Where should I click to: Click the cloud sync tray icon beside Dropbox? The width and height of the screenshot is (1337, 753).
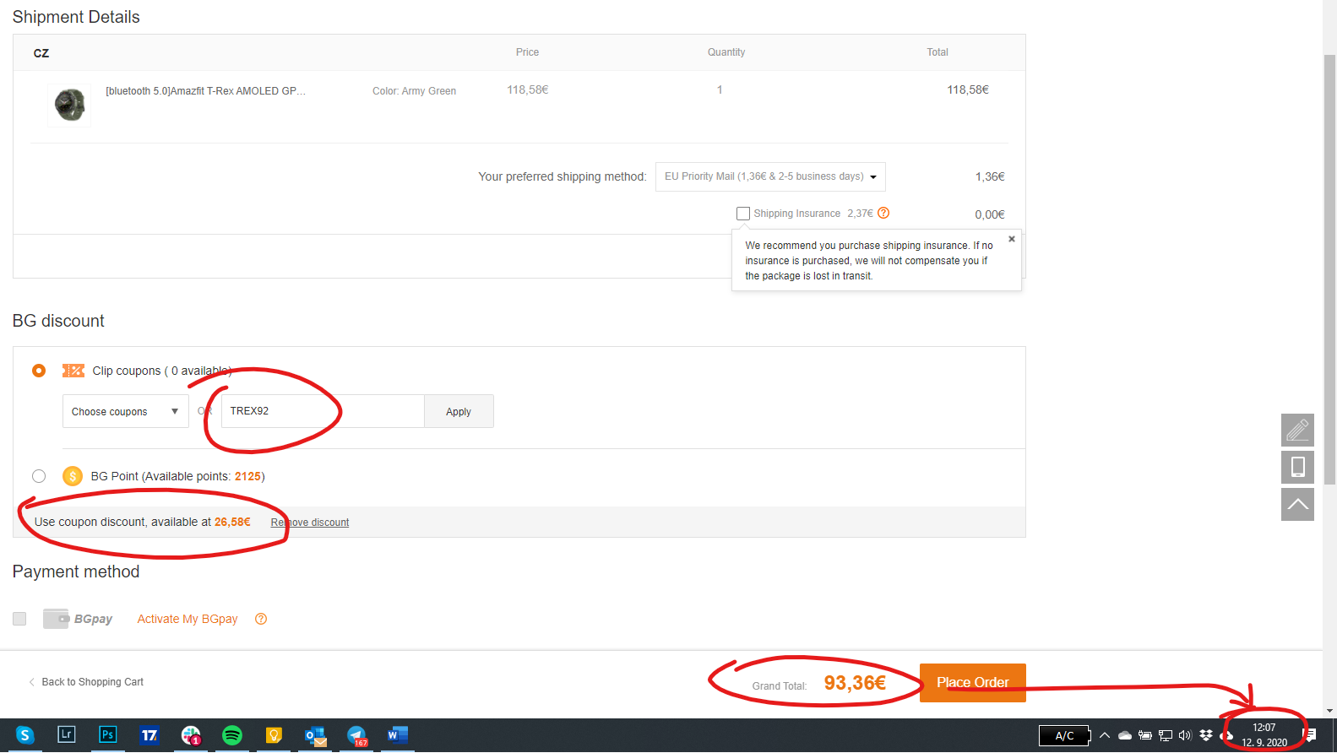point(1226,735)
